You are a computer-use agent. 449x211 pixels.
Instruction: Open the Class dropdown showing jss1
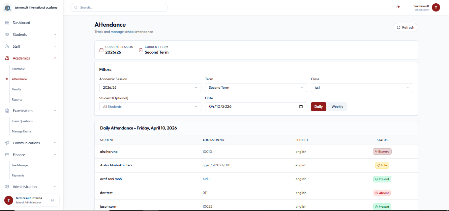tap(362, 88)
